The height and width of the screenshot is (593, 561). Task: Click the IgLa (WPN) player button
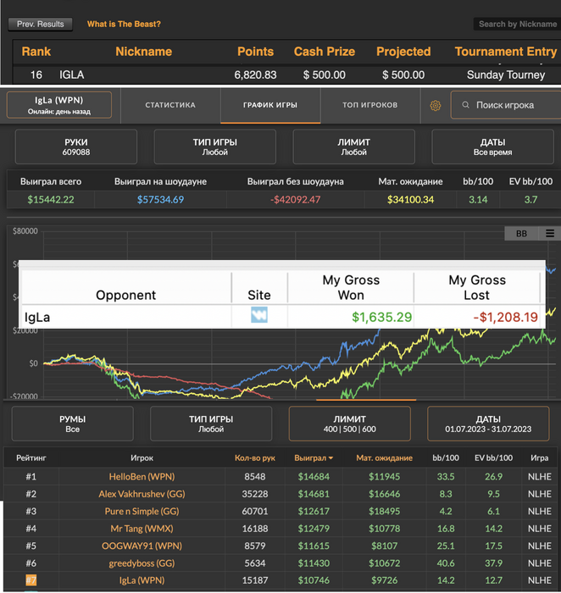click(59, 105)
